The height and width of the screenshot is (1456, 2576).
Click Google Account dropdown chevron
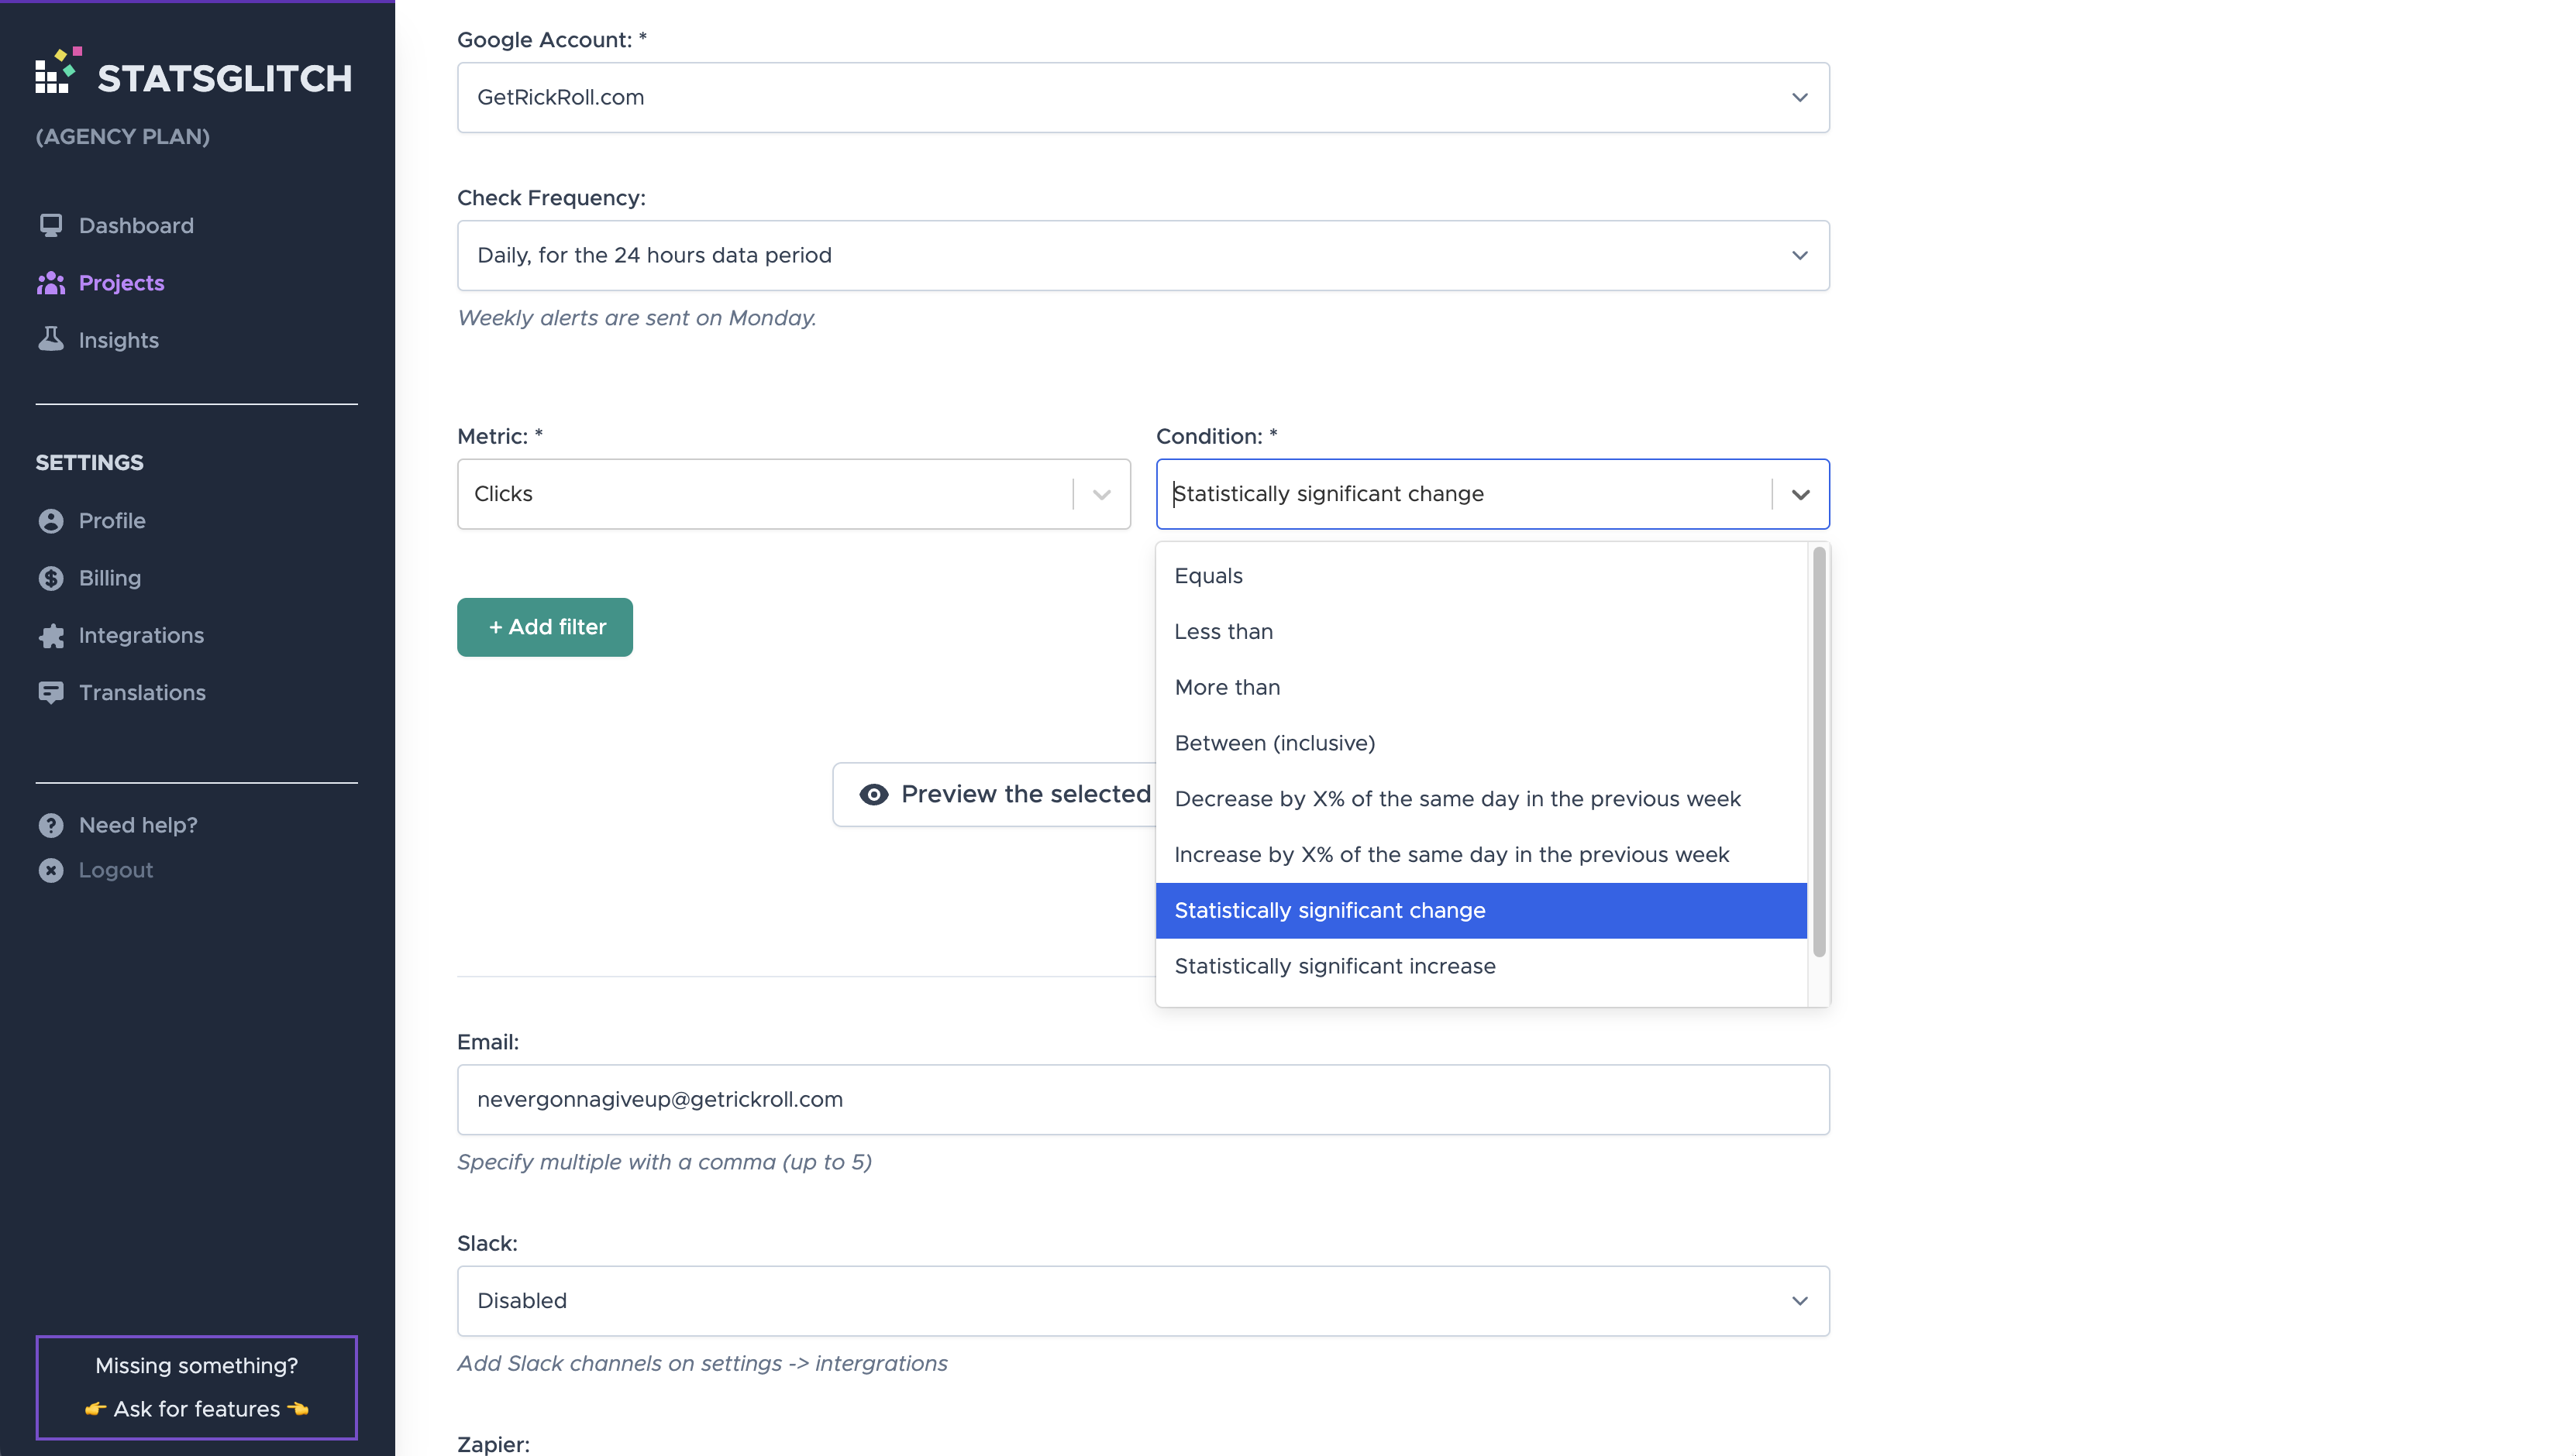coord(1799,98)
